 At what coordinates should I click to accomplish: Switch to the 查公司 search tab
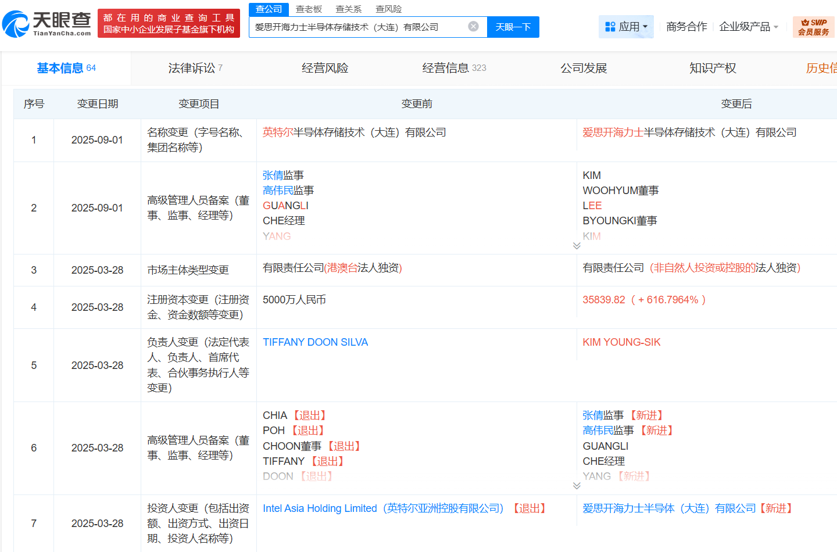pyautogui.click(x=269, y=9)
